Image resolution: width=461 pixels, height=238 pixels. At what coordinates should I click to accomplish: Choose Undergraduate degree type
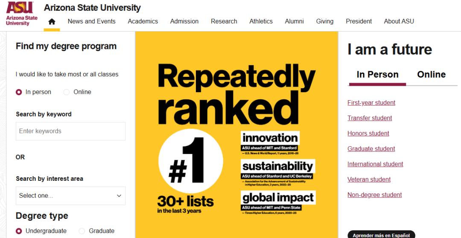[x=19, y=231]
